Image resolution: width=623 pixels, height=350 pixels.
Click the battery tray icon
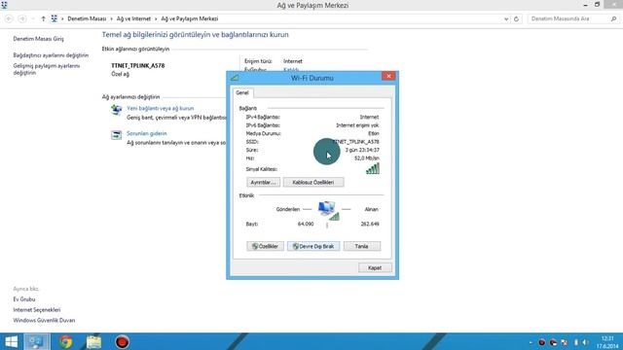575,342
